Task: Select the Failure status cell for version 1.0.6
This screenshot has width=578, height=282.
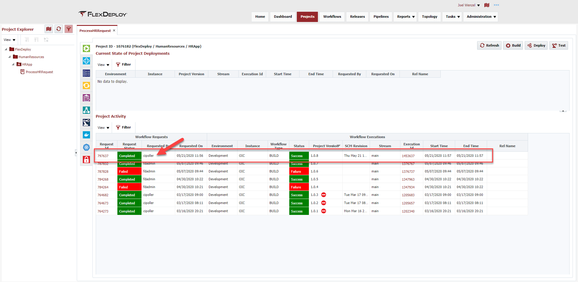Action: click(x=299, y=172)
